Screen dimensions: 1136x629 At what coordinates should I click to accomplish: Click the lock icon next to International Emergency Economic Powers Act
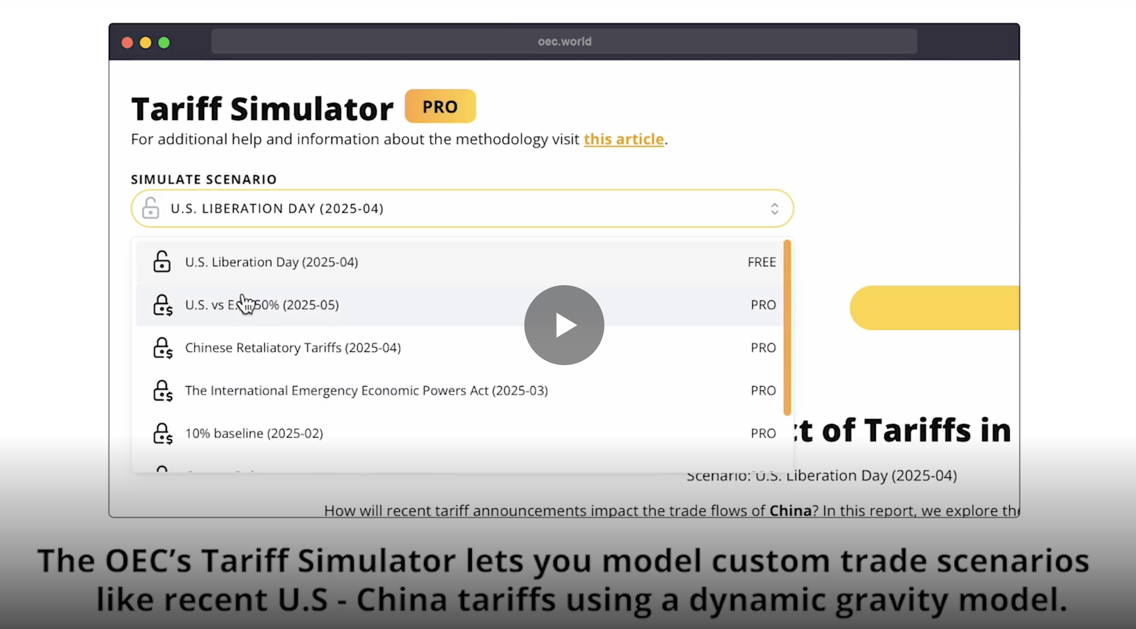(163, 390)
